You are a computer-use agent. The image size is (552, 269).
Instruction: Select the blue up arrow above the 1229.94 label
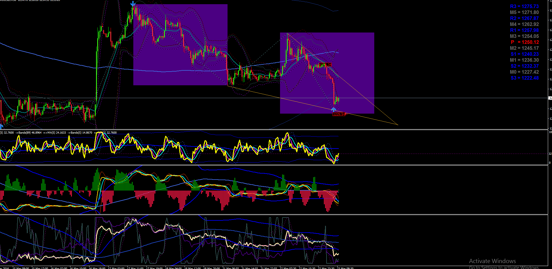(x=334, y=109)
